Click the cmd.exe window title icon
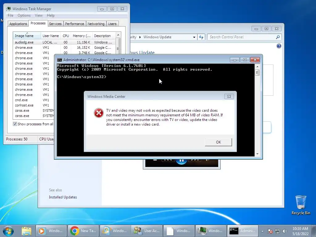The height and width of the screenshot is (237, 316). [x=59, y=60]
